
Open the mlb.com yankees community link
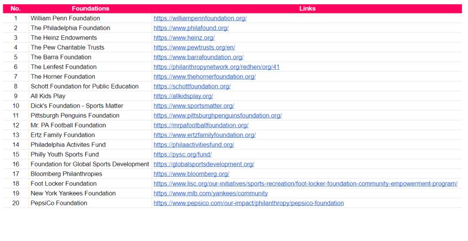point(210,193)
